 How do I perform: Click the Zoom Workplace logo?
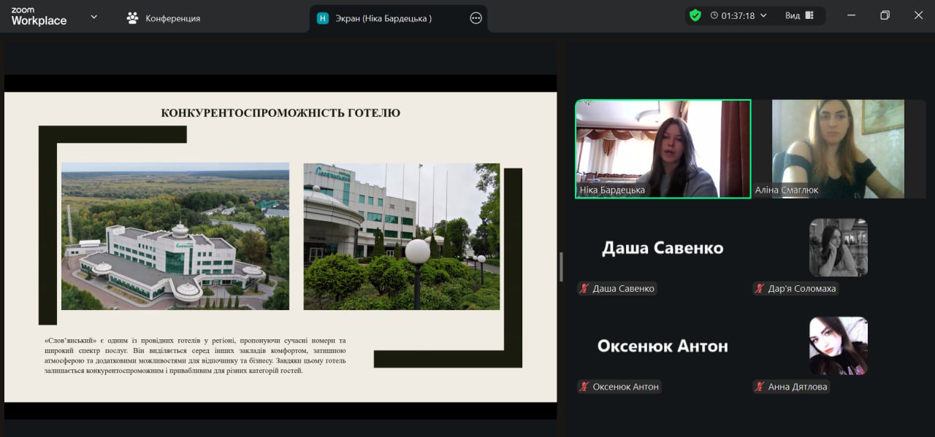click(x=39, y=17)
